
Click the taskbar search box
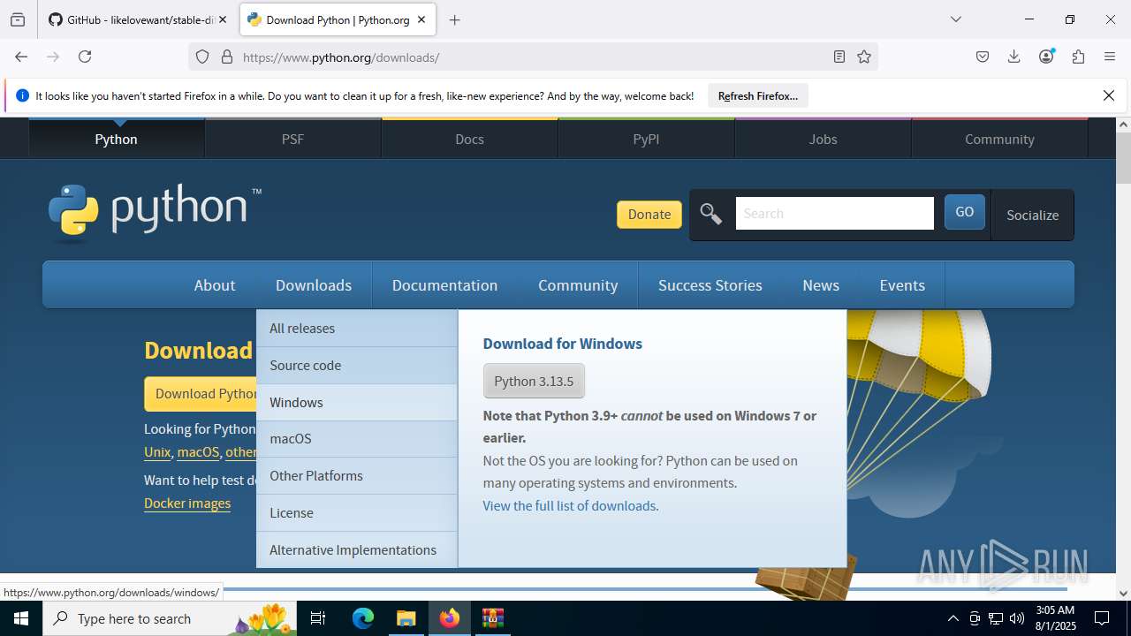coord(171,618)
